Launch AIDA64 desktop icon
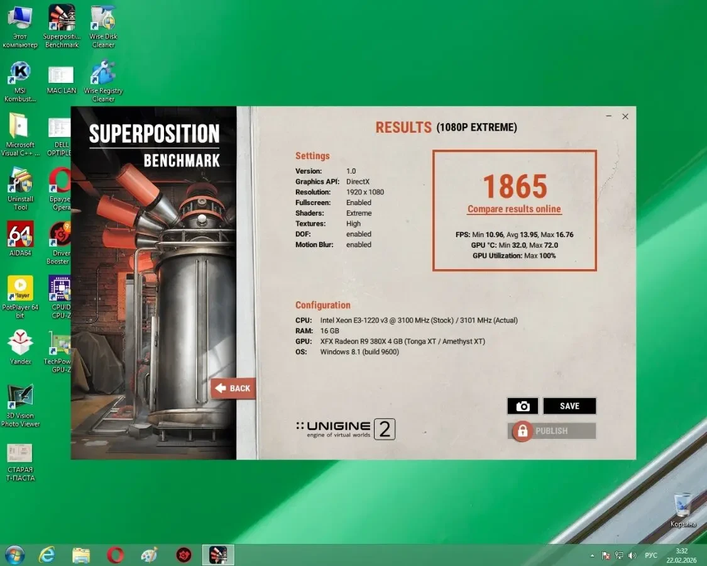The height and width of the screenshot is (566, 707). point(20,239)
